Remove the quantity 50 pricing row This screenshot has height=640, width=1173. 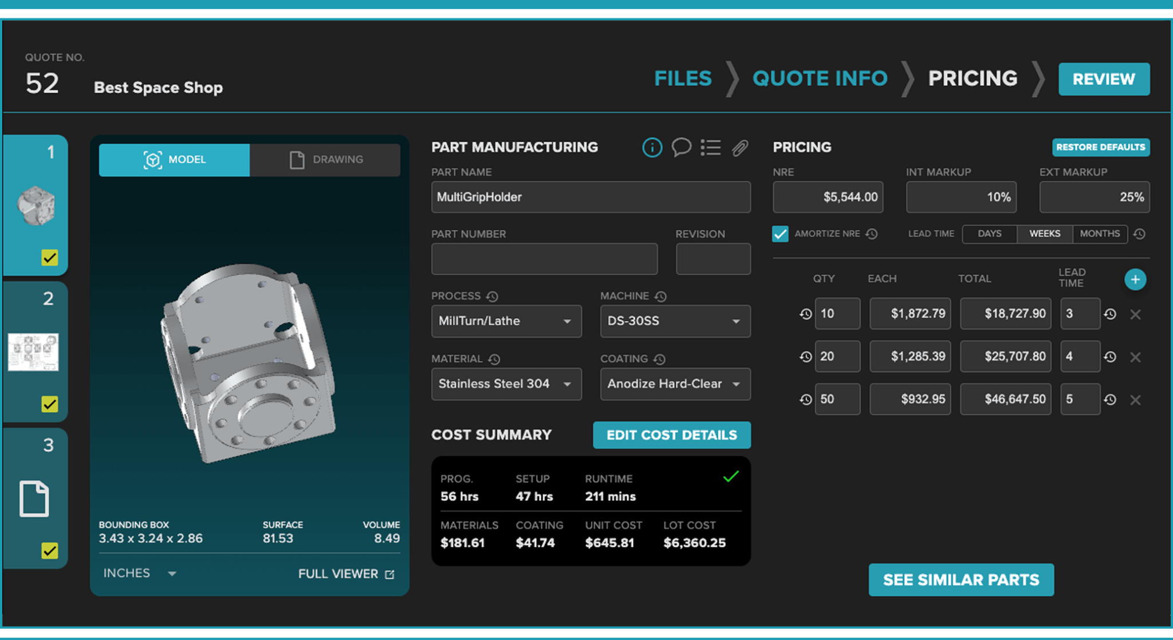click(1135, 400)
